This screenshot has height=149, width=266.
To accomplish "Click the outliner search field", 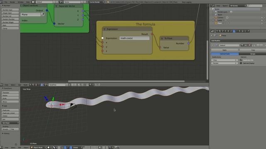I will click(255, 5).
